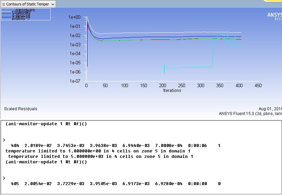Click continuity residual 2.0189e-02
This screenshot has width=282, height=195.
(x=38, y=146)
